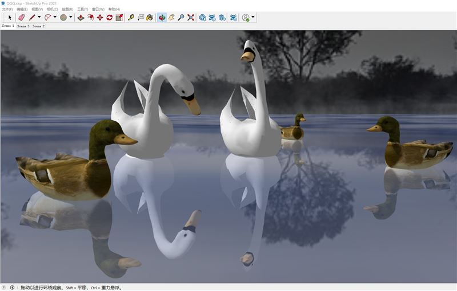457x291 pixels.
Task: Toggle the Orbit tool
Action: (x=162, y=18)
